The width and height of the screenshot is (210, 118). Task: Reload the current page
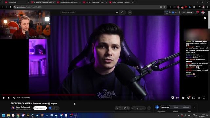click(10, 7)
